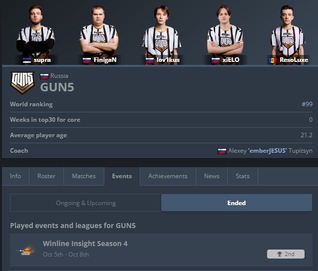
Task: Click lov1kus player photo
Action: [161, 33]
